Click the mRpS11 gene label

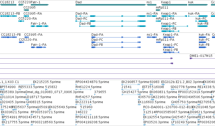point(162,7)
